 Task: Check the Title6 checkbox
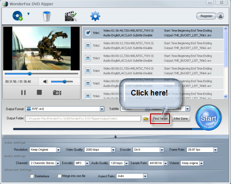(88, 96)
